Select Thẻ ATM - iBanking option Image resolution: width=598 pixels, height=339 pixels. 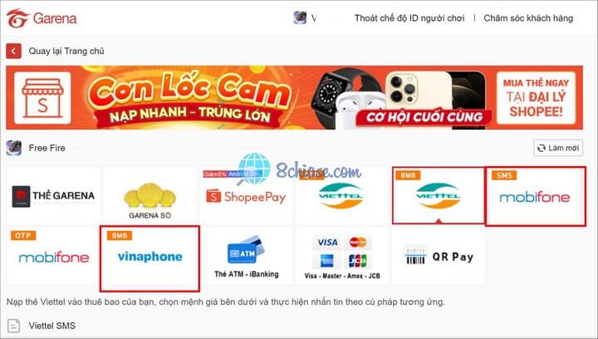[x=246, y=256]
